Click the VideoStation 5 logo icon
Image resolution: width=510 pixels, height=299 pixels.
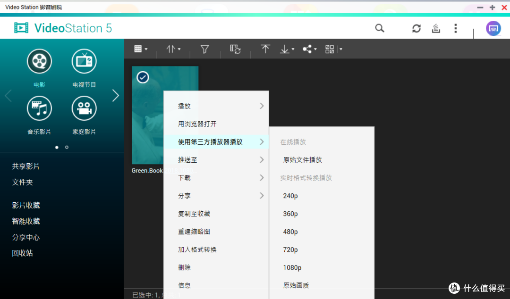tap(21, 28)
